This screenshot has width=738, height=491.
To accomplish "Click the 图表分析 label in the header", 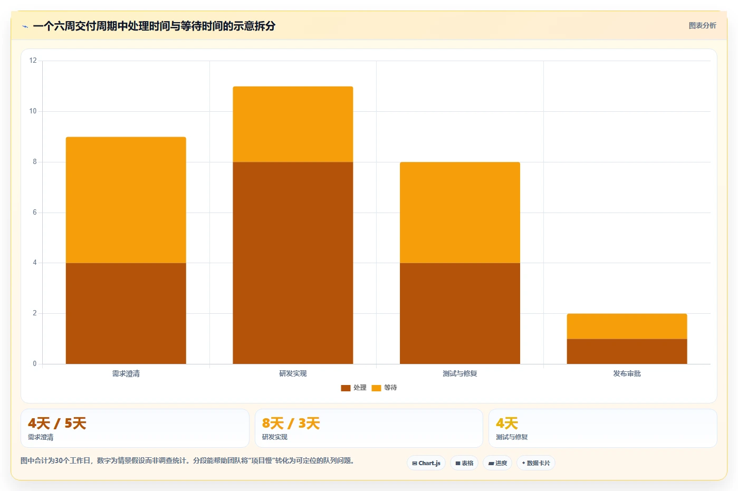I will (x=702, y=25).
